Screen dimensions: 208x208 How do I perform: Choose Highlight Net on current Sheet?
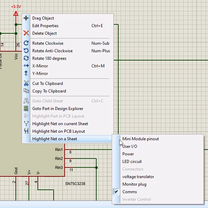tap(72, 124)
